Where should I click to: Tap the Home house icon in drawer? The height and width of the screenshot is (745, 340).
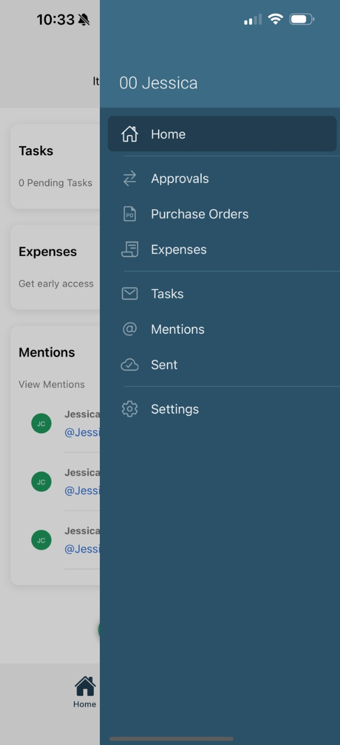(x=130, y=134)
